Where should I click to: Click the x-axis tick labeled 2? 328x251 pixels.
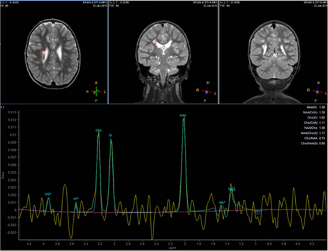(185, 244)
